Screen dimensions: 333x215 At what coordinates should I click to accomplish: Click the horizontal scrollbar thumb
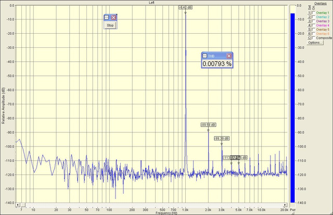pos(23,205)
